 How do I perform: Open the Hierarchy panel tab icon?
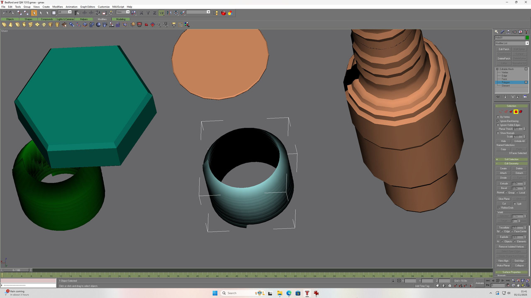[508, 32]
